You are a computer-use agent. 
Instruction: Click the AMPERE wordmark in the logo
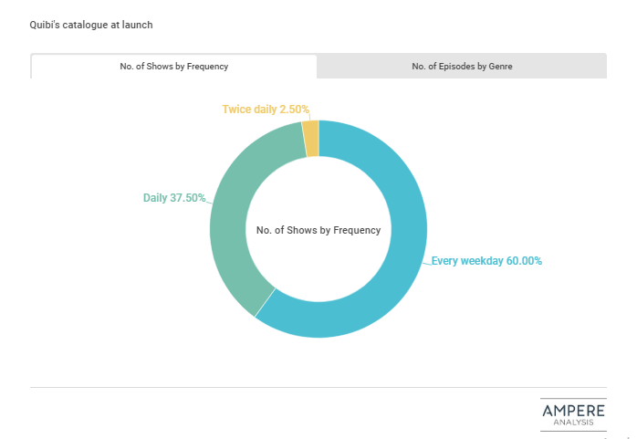pyautogui.click(x=572, y=411)
